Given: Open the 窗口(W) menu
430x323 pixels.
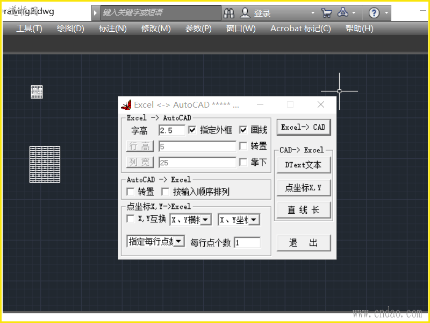Looking at the screenshot, I should point(241,29).
